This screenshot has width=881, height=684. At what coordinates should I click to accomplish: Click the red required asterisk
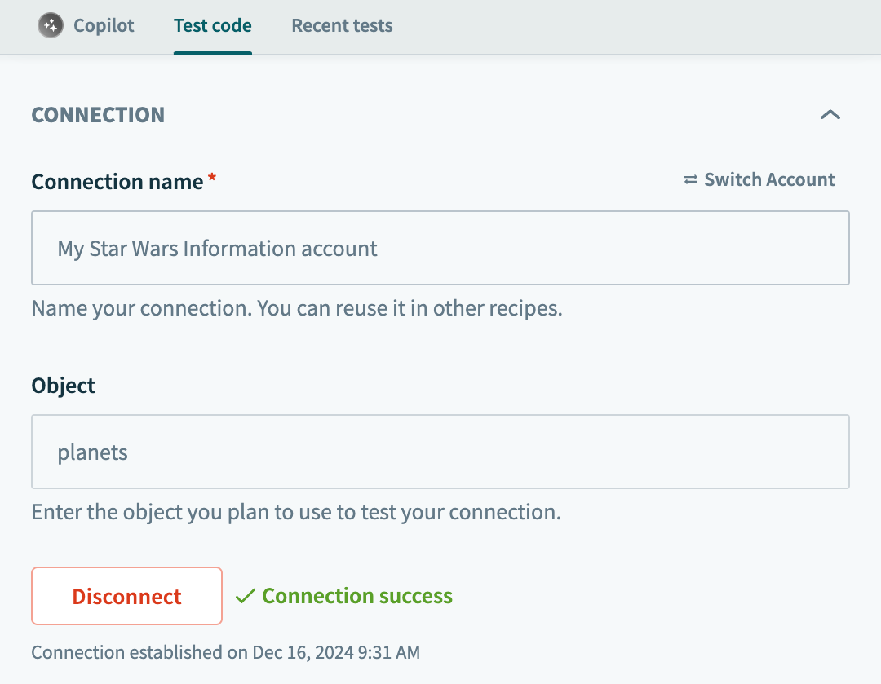[212, 179]
